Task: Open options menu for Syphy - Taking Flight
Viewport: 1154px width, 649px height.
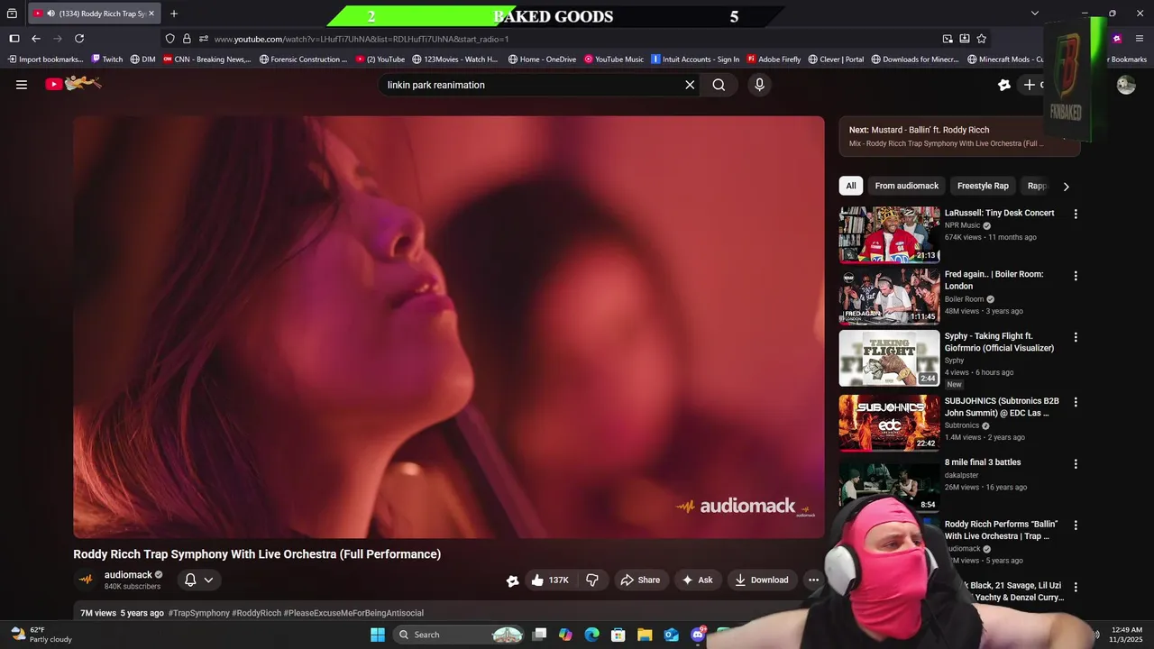Action: point(1075,337)
